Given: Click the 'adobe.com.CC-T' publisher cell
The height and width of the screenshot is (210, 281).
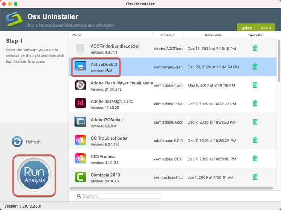Looking at the screenshot, I should point(168,140).
